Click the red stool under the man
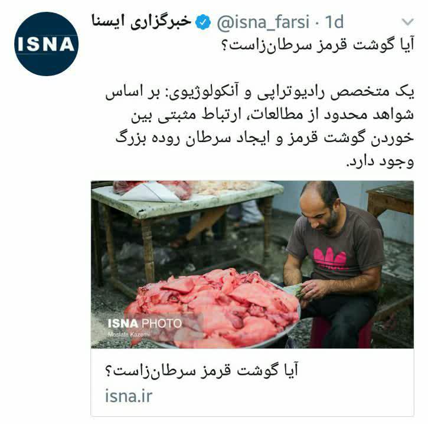Image resolution: width=428 pixels, height=424 pixels. point(341,333)
